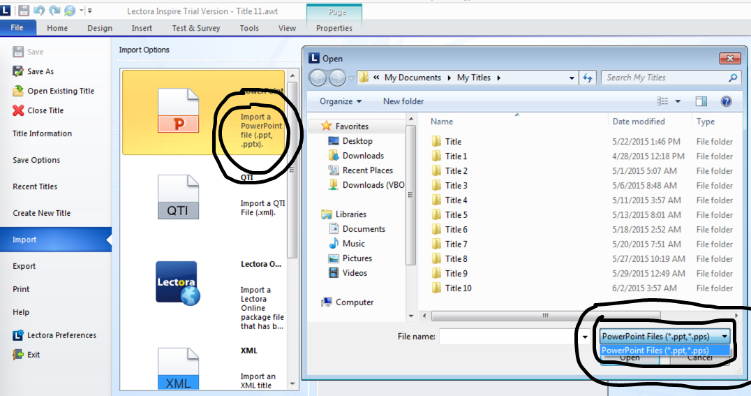Viewport: 751px width, 396px height.
Task: Click the New folder button
Action: pyautogui.click(x=403, y=101)
